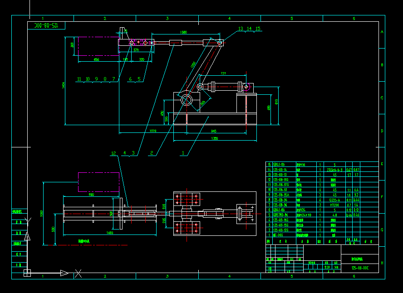
Task: Pick the HT200 material cell
Action: pyautogui.click(x=334, y=205)
